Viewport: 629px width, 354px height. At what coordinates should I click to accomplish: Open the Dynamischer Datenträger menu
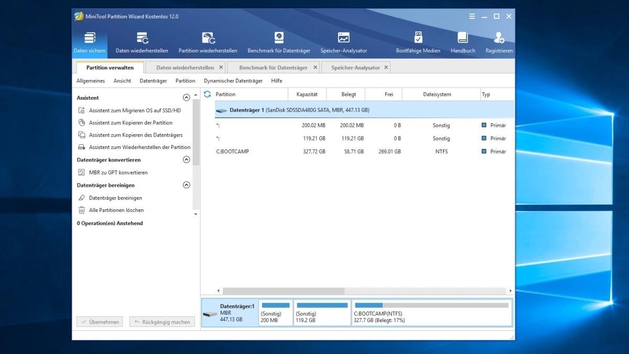coord(233,81)
